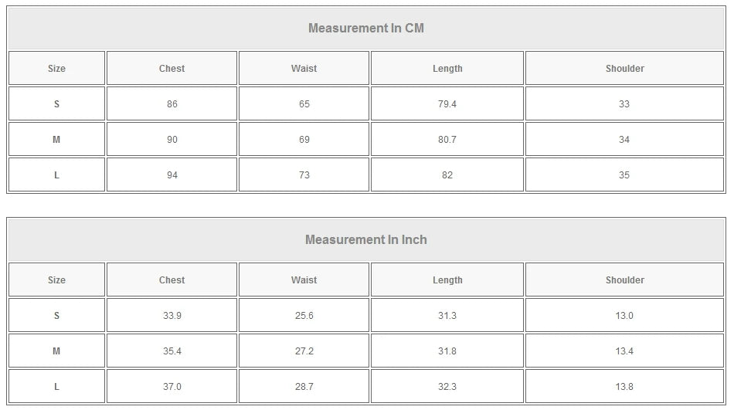Click the "Measurement In CM" table title

click(366, 29)
